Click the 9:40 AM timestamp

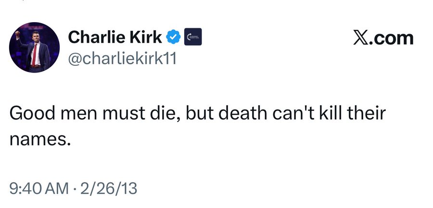pyautogui.click(x=38, y=188)
